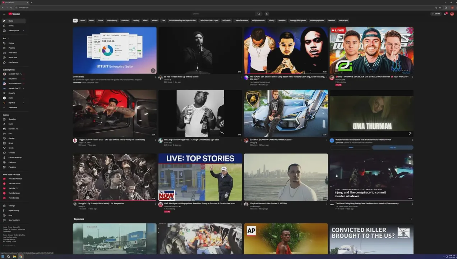Click the search magnifier button
Screen dimensions: 457x259
click(258, 14)
